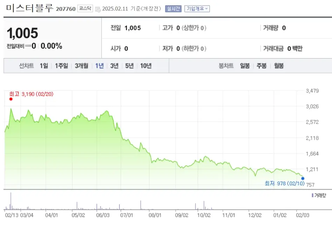
Task: Switch to the 1년 period tab
Action: (99, 66)
